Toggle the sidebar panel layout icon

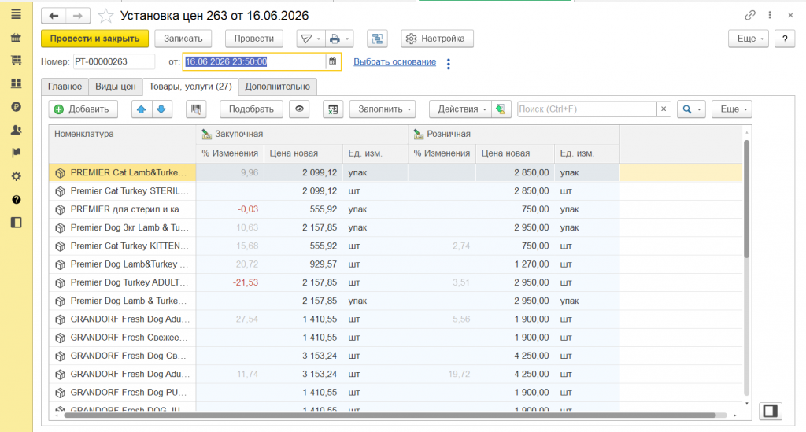tap(16, 223)
